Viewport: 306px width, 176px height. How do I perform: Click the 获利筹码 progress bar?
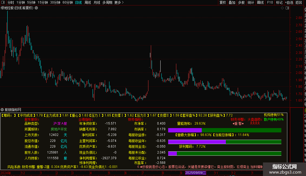tap(224, 154)
